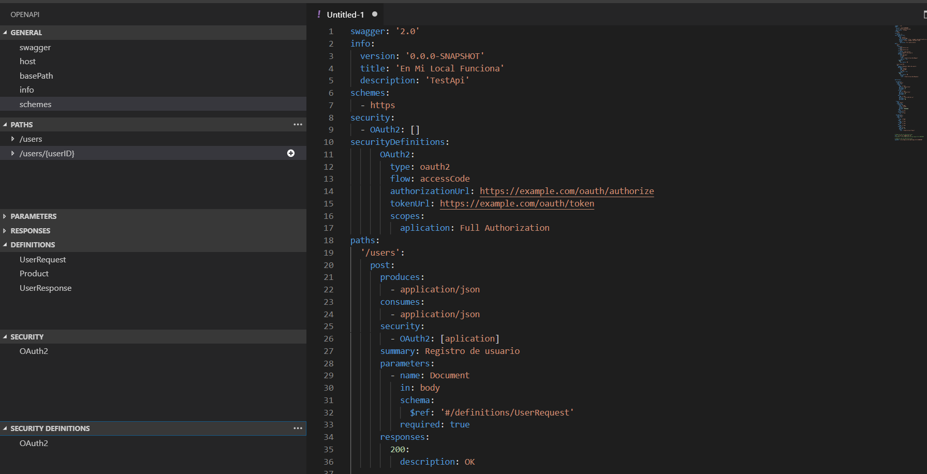Select schemes in the General outline
Viewport: 927px width, 474px height.
point(36,104)
